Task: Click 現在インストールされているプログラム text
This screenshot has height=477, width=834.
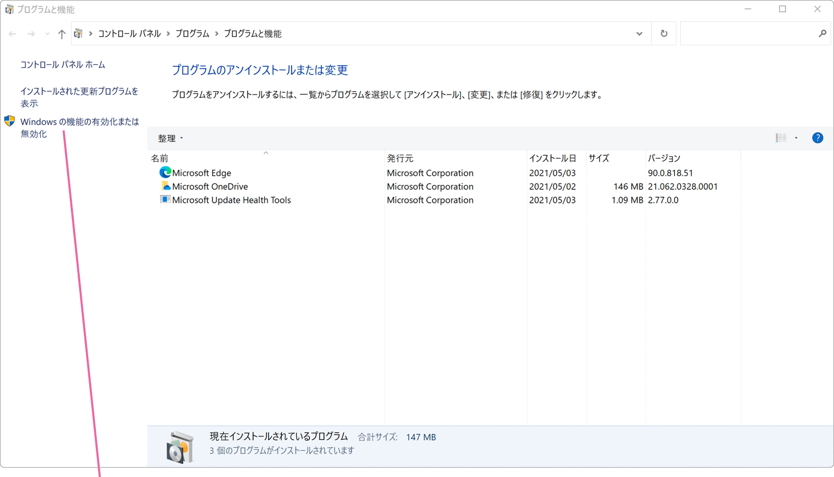Action: 278,437
